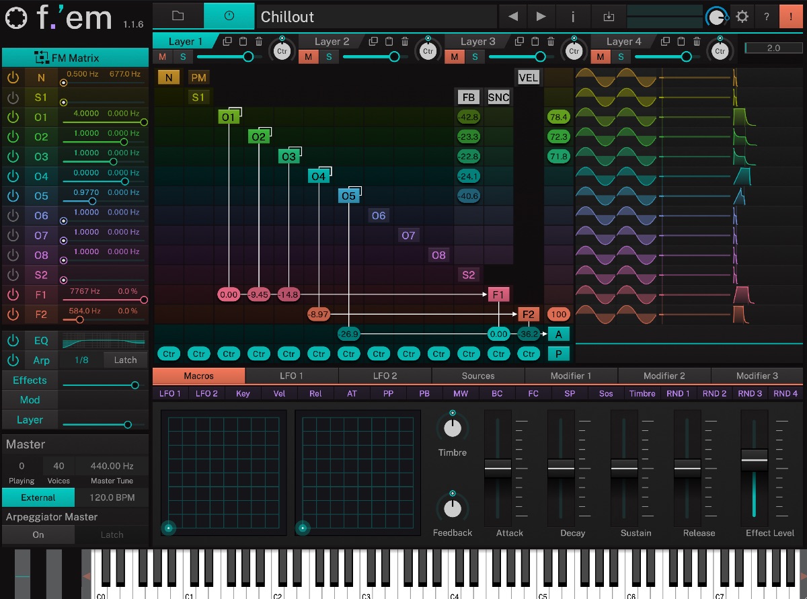Go to next preset with right arrow
Viewport: 807px width, 599px height.
click(541, 17)
